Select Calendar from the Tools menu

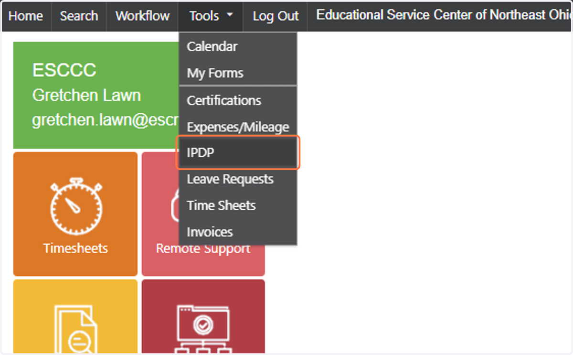click(x=238, y=47)
